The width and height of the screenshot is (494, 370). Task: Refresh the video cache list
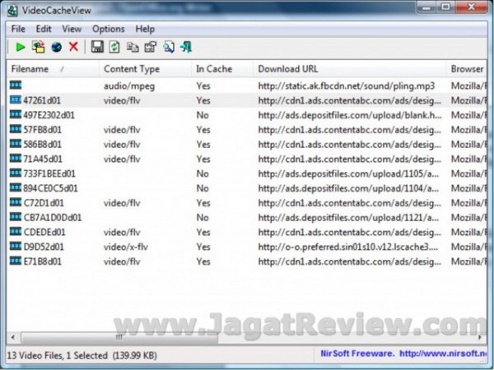coord(114,47)
